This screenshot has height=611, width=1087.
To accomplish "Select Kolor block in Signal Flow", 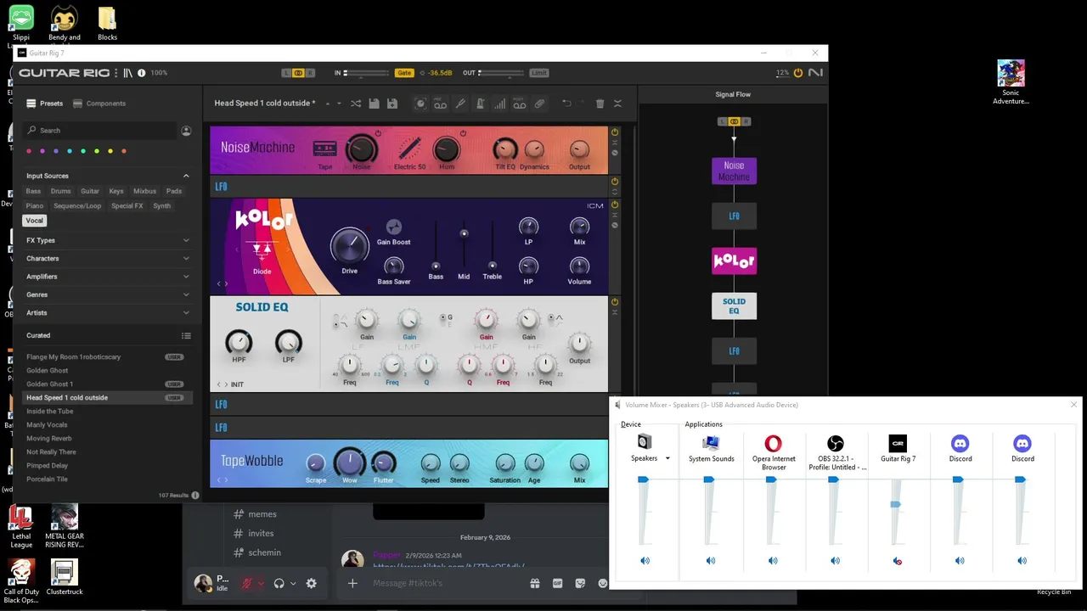I will (734, 261).
